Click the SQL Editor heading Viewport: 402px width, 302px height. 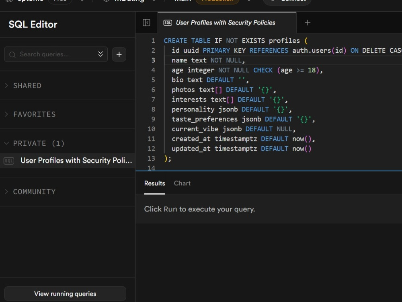point(33,25)
